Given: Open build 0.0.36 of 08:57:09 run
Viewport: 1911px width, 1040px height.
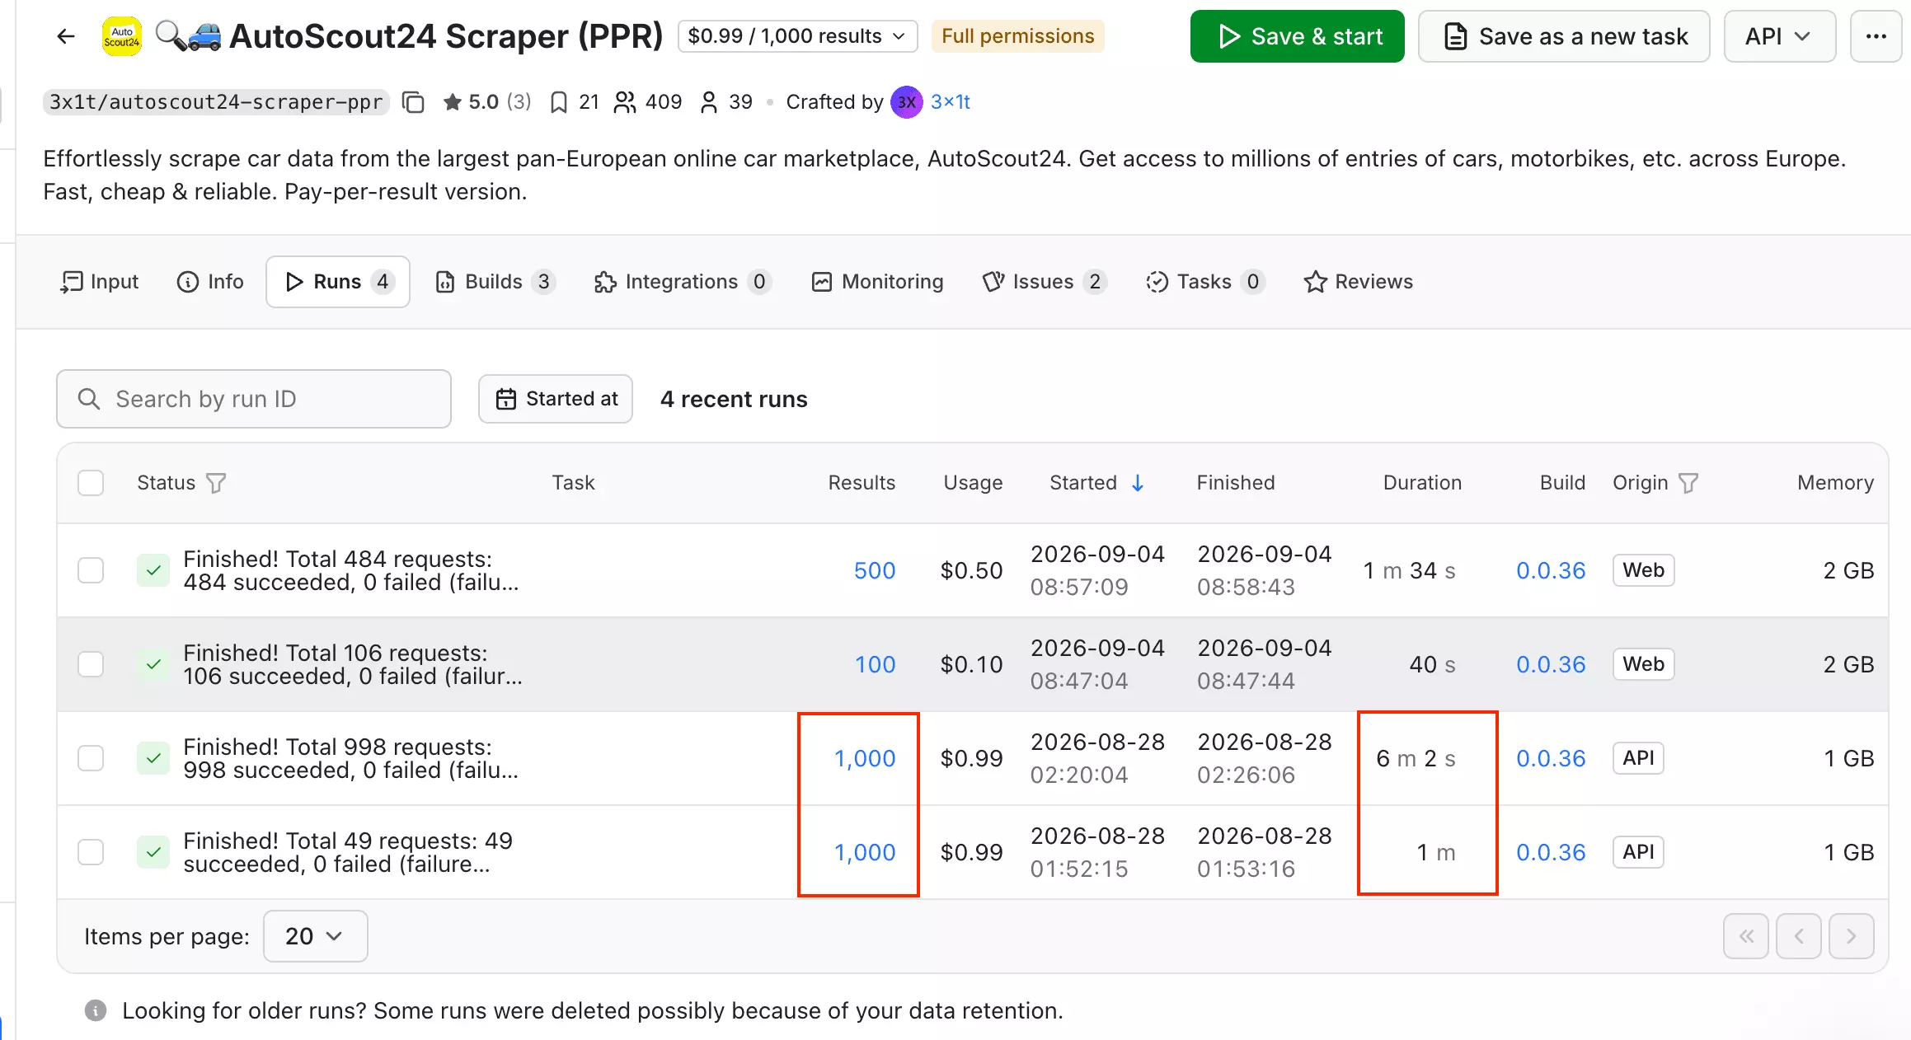Looking at the screenshot, I should pos(1551,570).
